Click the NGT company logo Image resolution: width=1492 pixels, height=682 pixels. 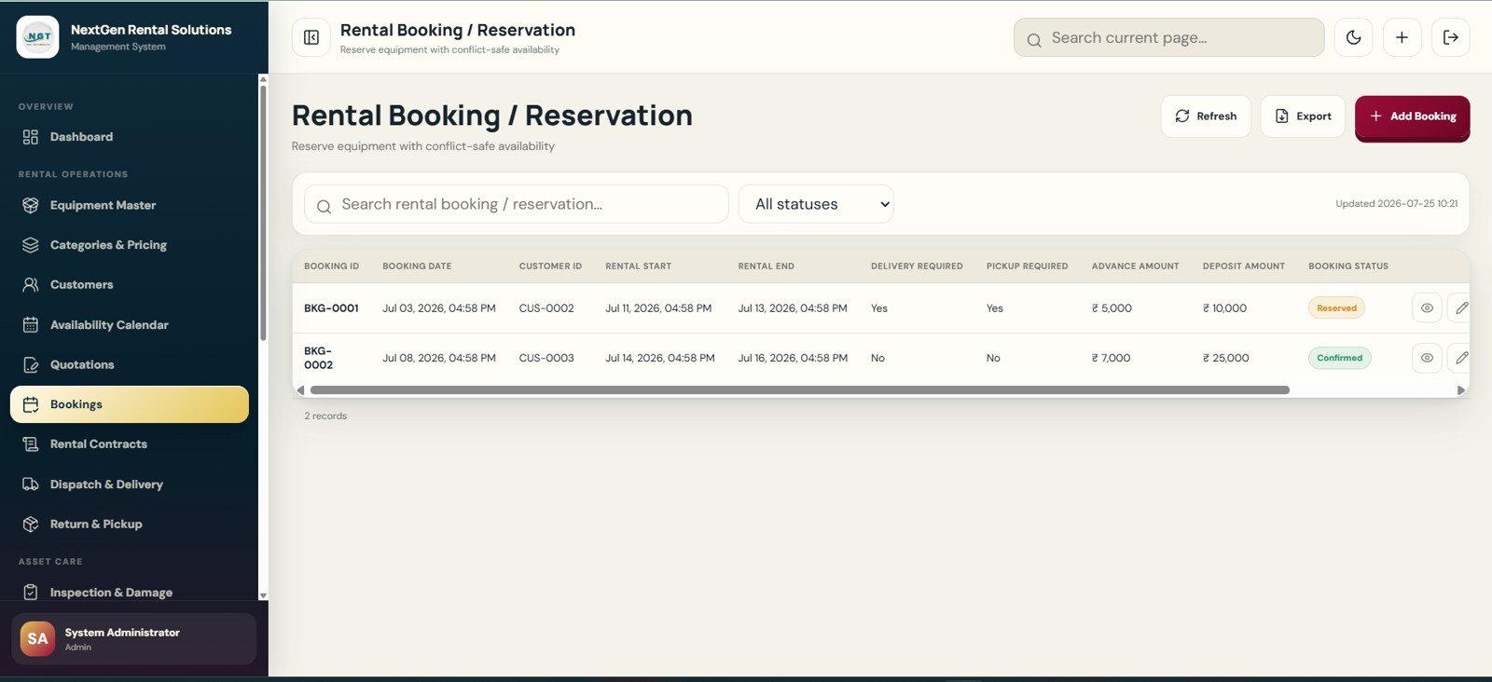click(38, 37)
